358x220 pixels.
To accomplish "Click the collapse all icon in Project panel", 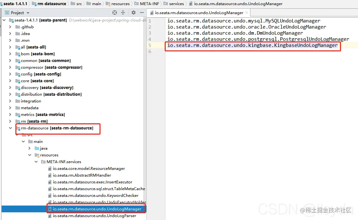I will click(123, 13).
